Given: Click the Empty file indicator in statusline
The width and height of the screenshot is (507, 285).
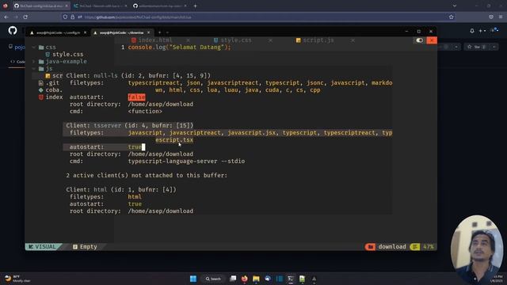Looking at the screenshot, I should click(85, 247).
